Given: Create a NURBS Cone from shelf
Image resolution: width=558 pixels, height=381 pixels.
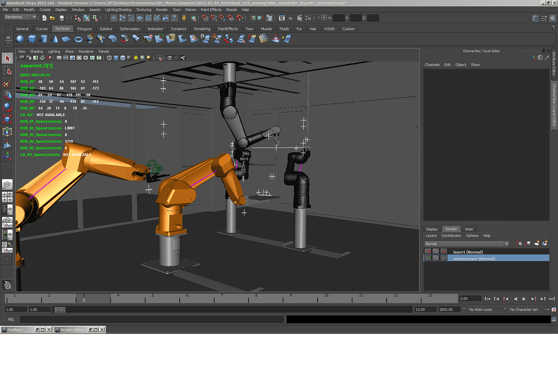Looking at the screenshot, I should (x=55, y=39).
